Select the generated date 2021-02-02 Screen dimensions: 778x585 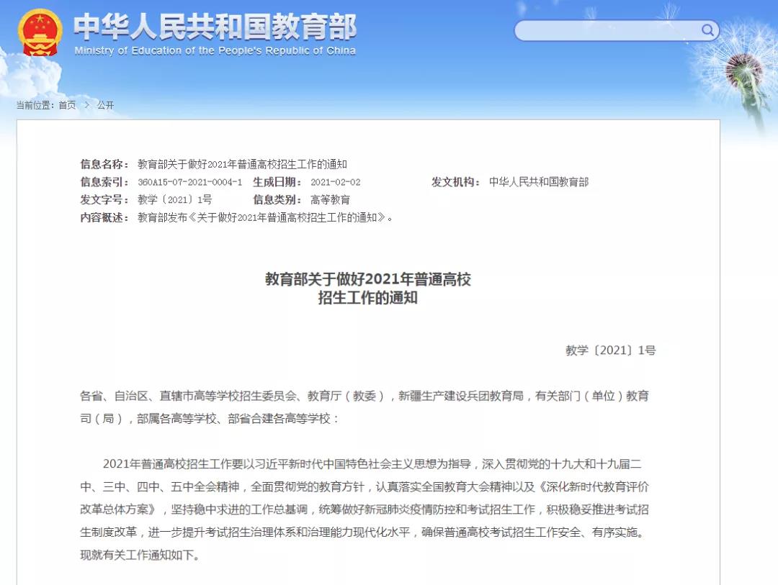[x=336, y=182]
